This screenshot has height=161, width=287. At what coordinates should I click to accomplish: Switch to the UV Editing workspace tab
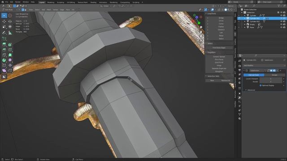click(x=71, y=2)
